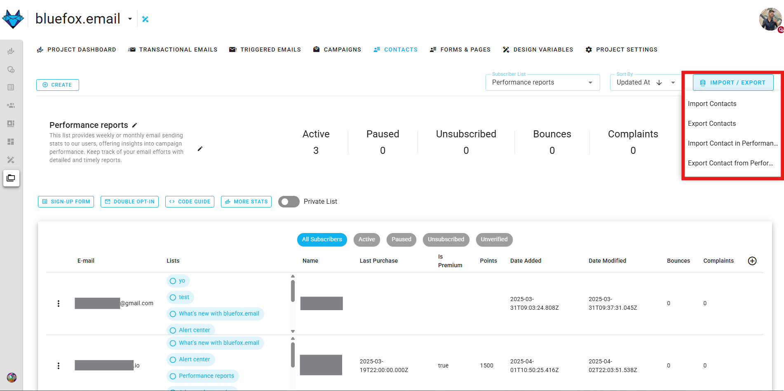Click the Is Premium column header
The width and height of the screenshot is (784, 391).
[x=450, y=261]
